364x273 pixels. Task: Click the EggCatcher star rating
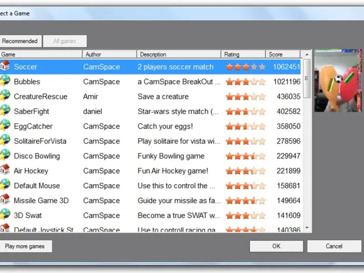(246, 126)
